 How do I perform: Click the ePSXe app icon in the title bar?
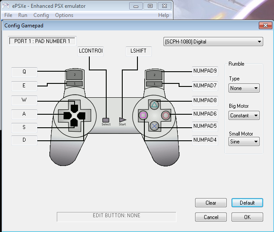(x=6, y=6)
